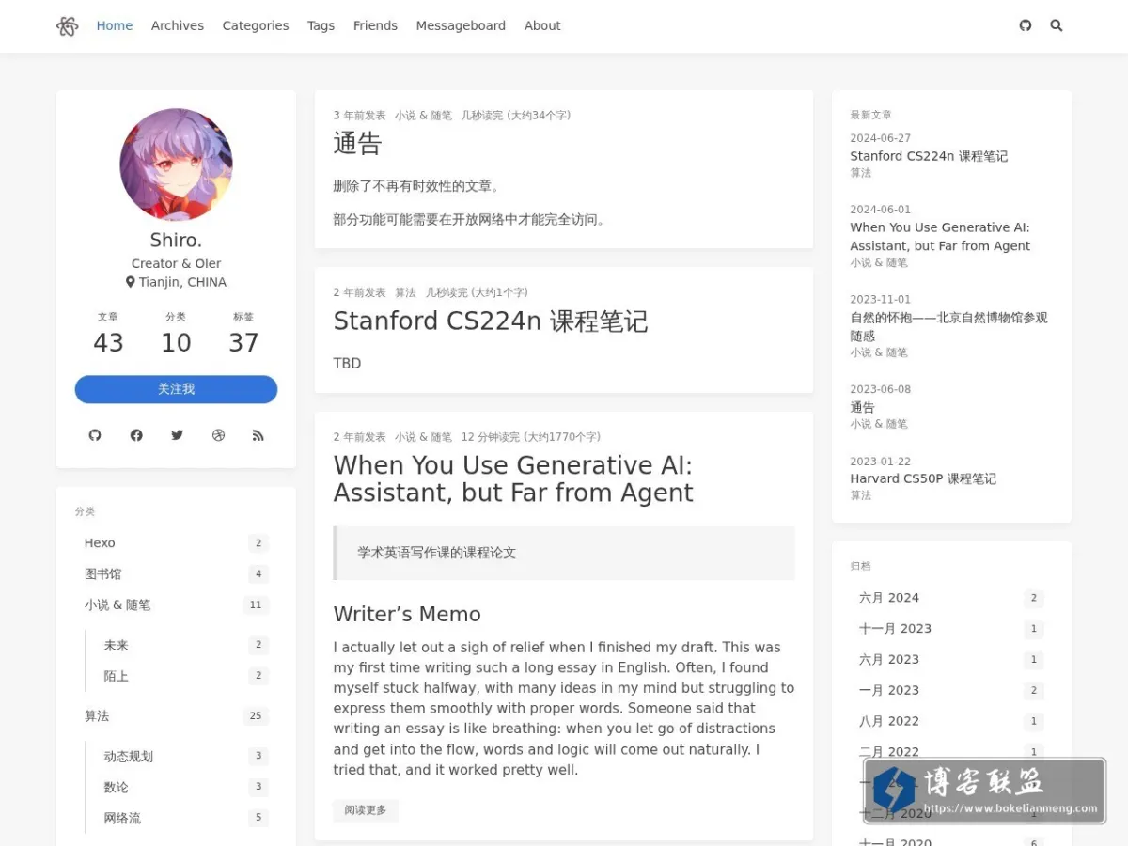Open recent post 通告 dated 2023-06-08
The width and height of the screenshot is (1128, 846).
(x=862, y=407)
